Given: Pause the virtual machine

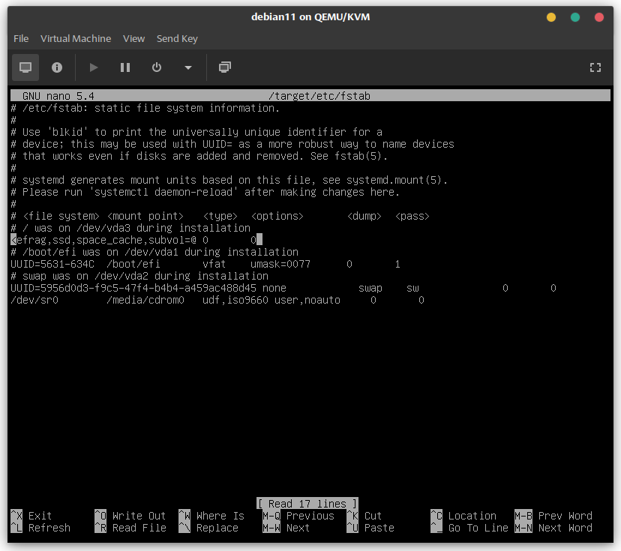Looking at the screenshot, I should [125, 67].
